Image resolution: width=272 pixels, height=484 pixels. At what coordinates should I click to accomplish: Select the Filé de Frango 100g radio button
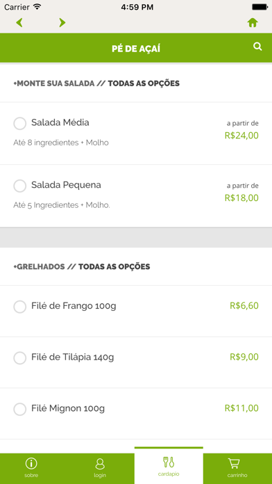[20, 307]
